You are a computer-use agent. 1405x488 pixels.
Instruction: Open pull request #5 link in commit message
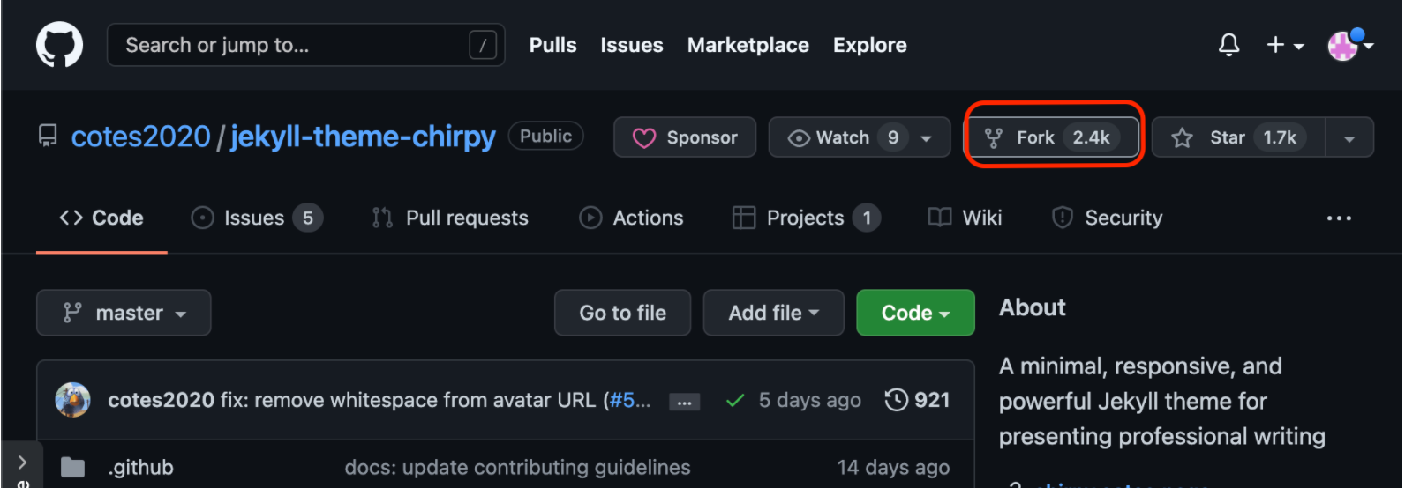tap(630, 400)
